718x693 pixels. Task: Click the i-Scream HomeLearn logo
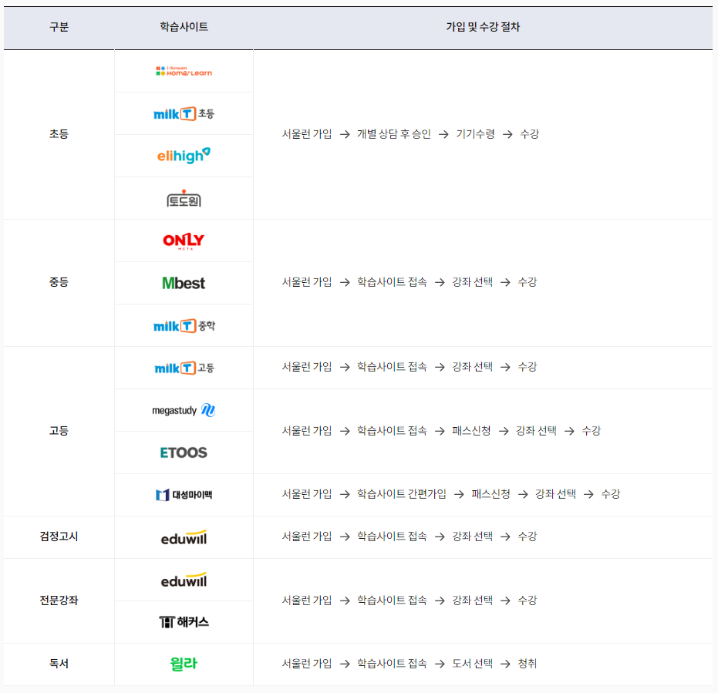click(184, 70)
